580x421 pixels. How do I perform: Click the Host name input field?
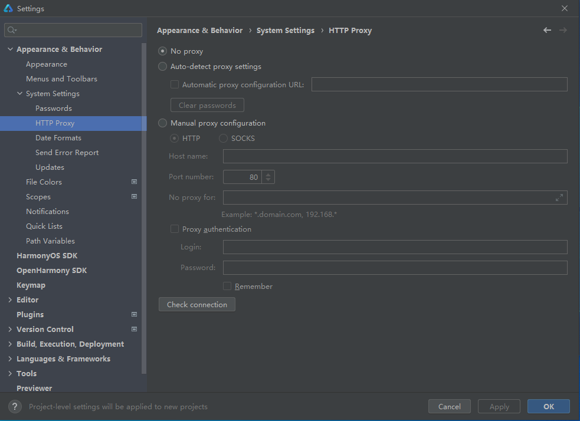click(395, 156)
